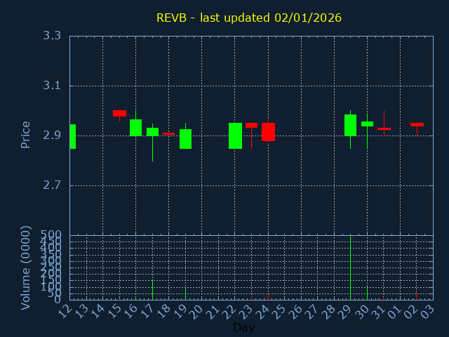Click the REVB chart title text

249,18
